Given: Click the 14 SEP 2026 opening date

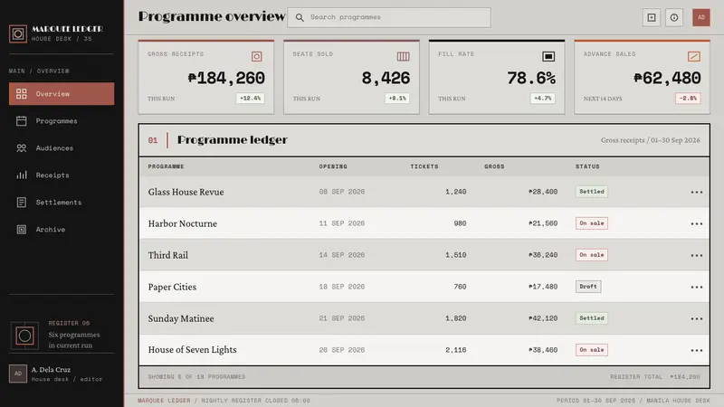Looking at the screenshot, I should [x=342, y=255].
